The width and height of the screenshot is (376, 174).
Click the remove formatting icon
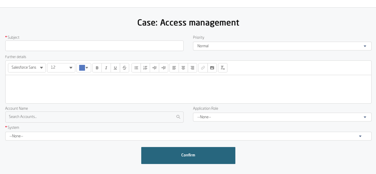[223, 68]
